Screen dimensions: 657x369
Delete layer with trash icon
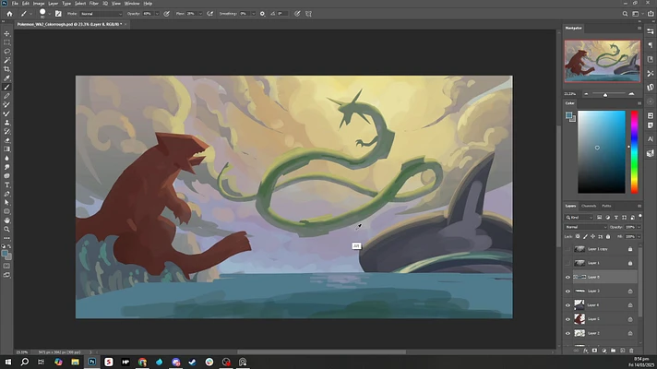631,351
